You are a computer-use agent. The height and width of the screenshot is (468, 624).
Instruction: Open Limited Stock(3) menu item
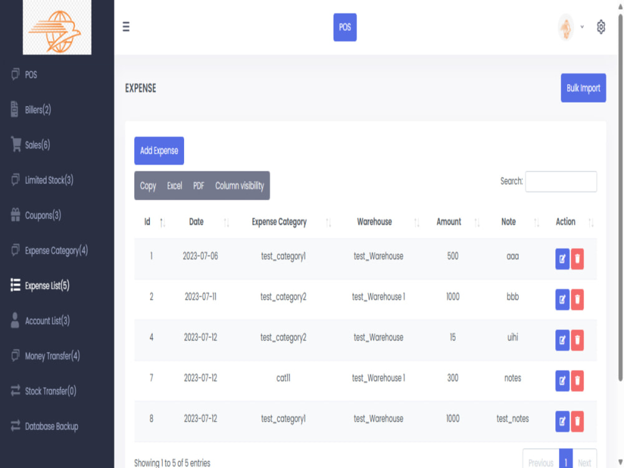49,180
